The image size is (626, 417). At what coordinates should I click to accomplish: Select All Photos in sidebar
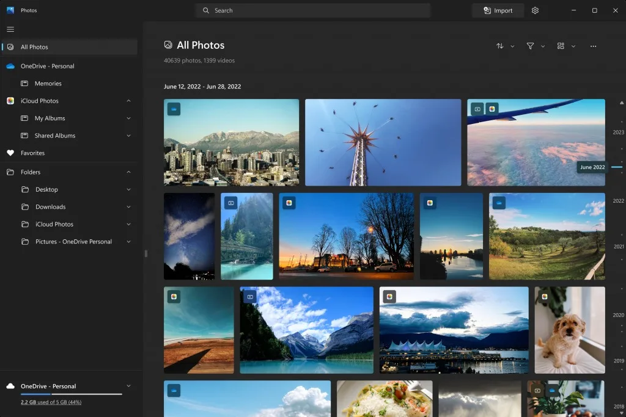coord(34,47)
